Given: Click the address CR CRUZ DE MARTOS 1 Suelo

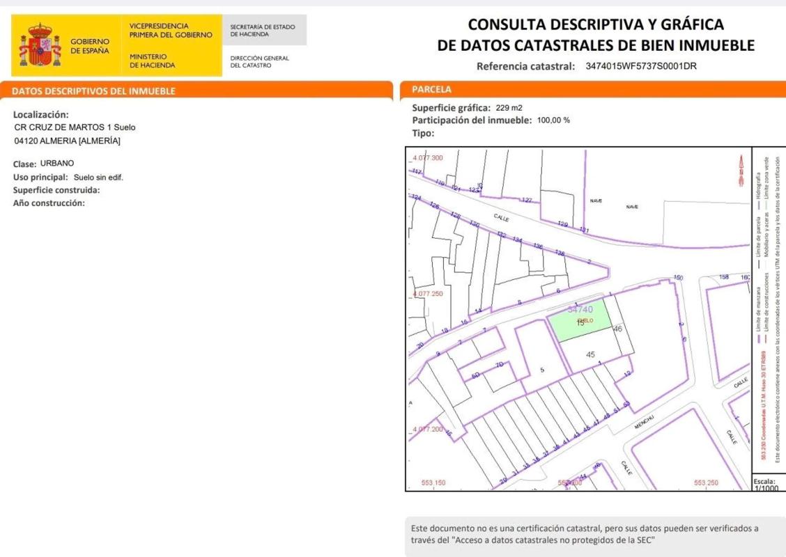Looking at the screenshot, I should (75, 127).
